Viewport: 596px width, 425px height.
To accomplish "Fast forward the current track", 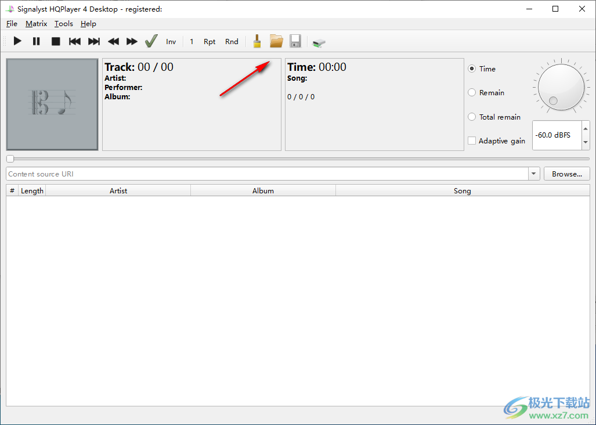I will (132, 41).
